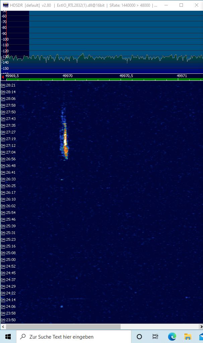Click the -60 dB level label
This screenshot has height=343, width=203.
pos(4,16)
